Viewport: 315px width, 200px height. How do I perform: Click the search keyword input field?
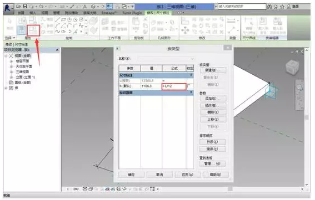[x=242, y=7]
